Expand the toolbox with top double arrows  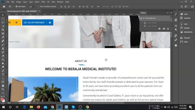coord(1,10)
